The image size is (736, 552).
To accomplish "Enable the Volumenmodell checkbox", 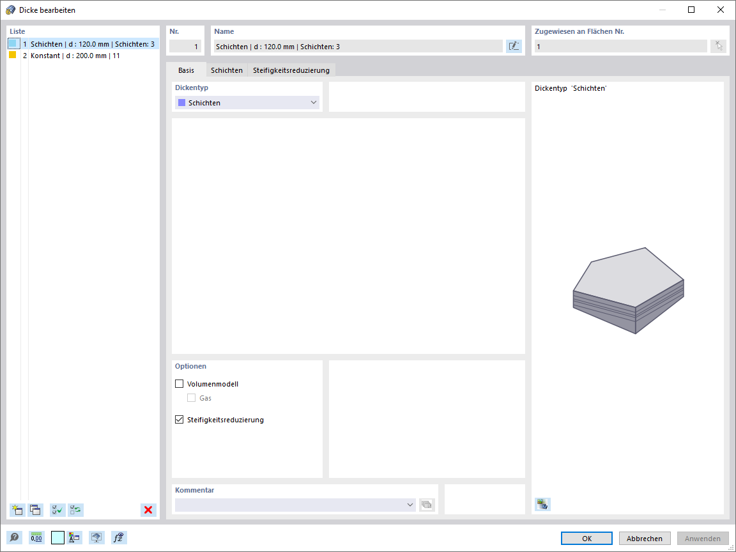I will click(x=180, y=383).
